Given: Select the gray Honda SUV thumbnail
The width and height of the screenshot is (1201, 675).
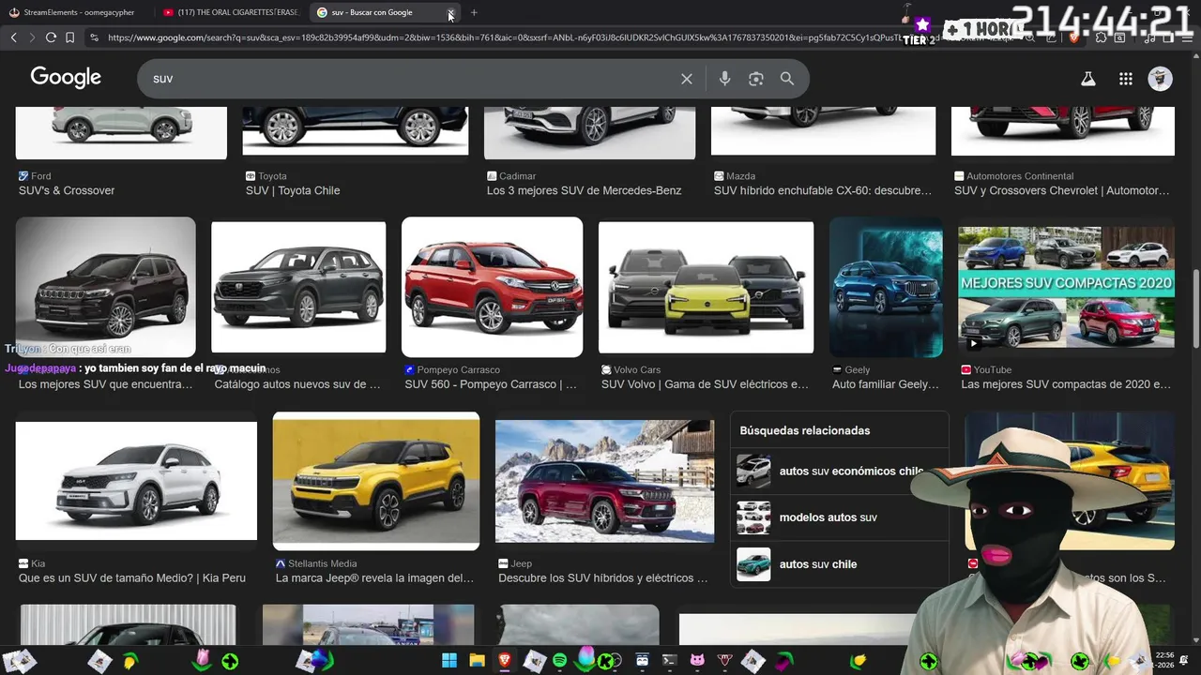Looking at the screenshot, I should tap(298, 287).
